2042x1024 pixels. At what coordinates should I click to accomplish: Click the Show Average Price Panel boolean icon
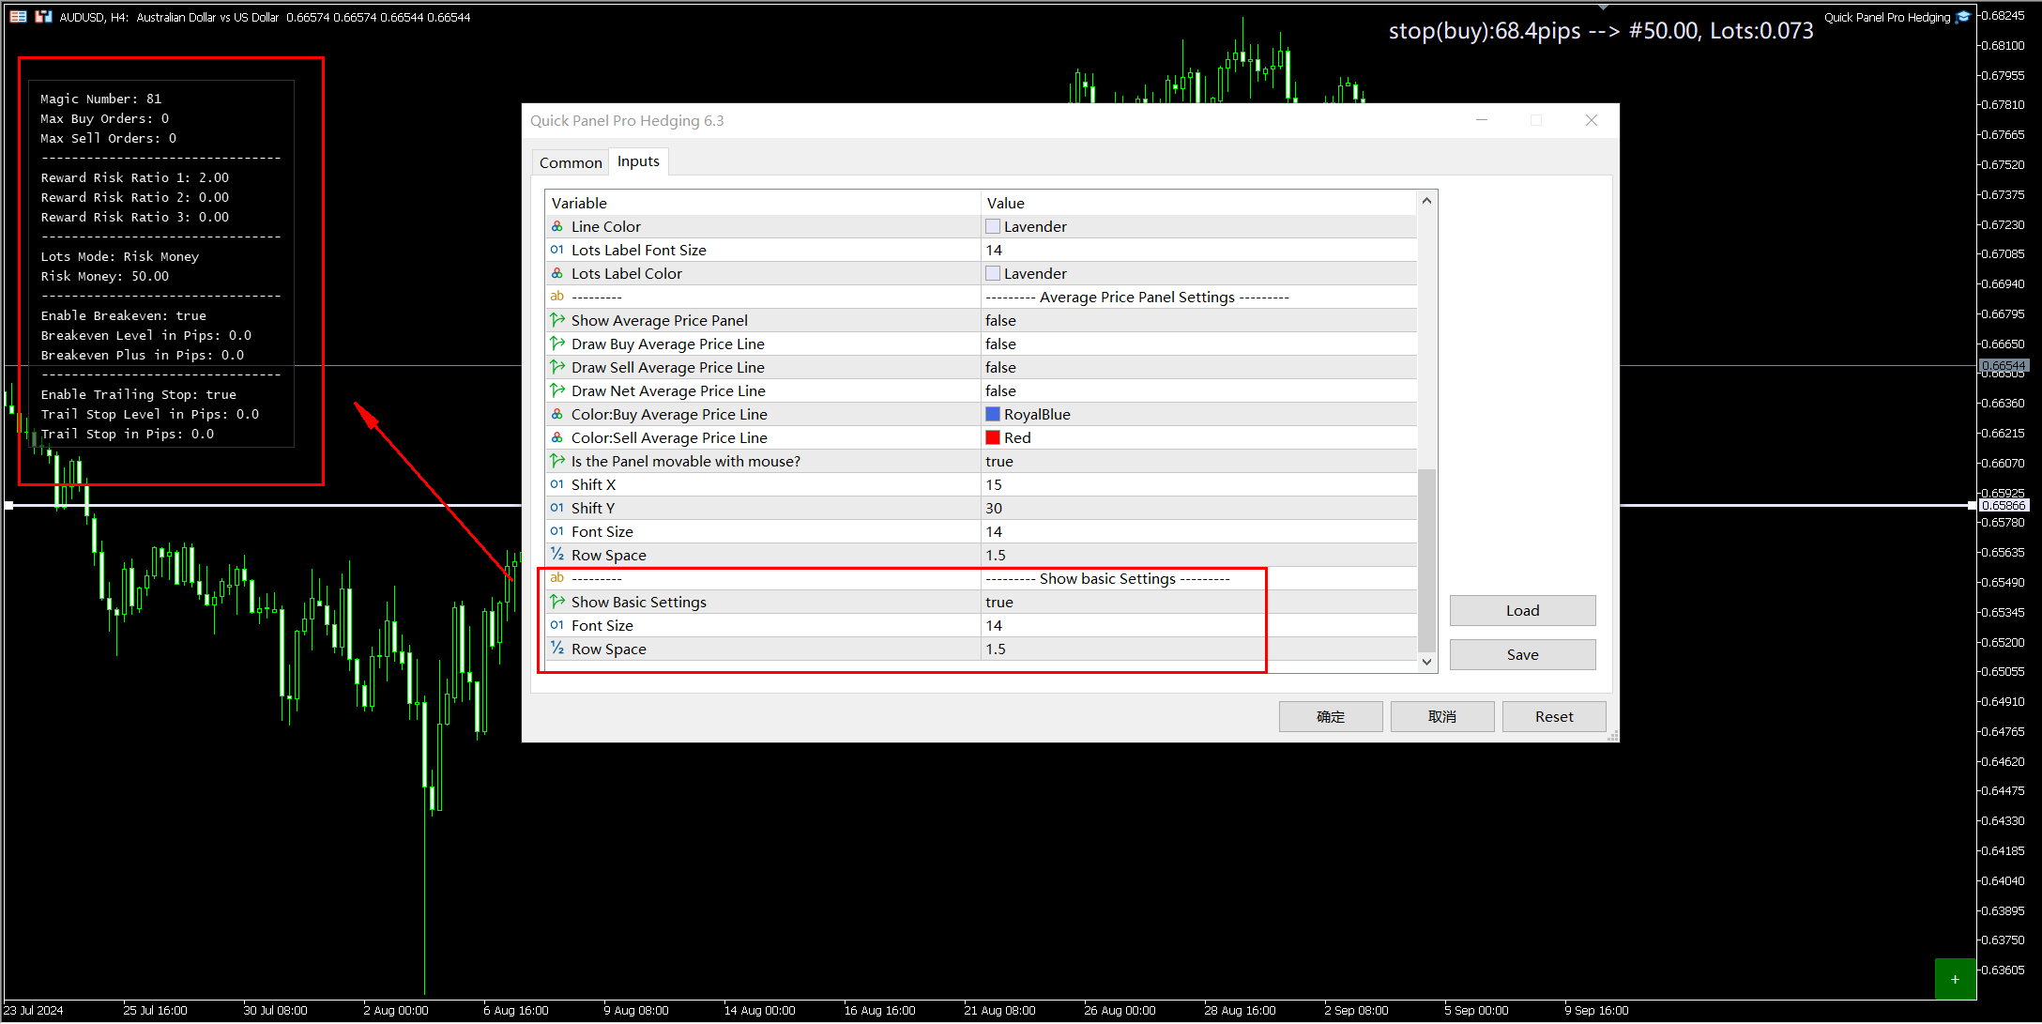pyautogui.click(x=557, y=320)
